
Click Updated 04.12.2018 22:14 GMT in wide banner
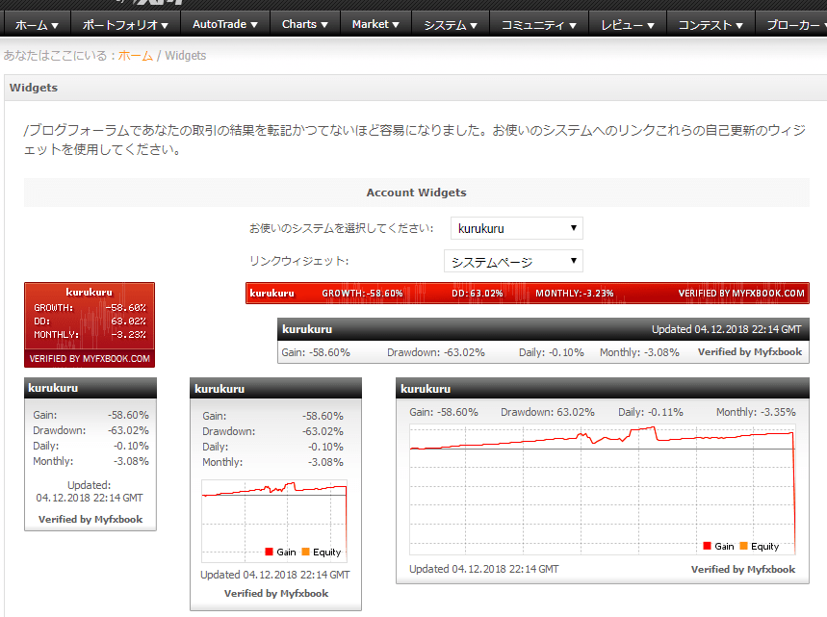726,329
